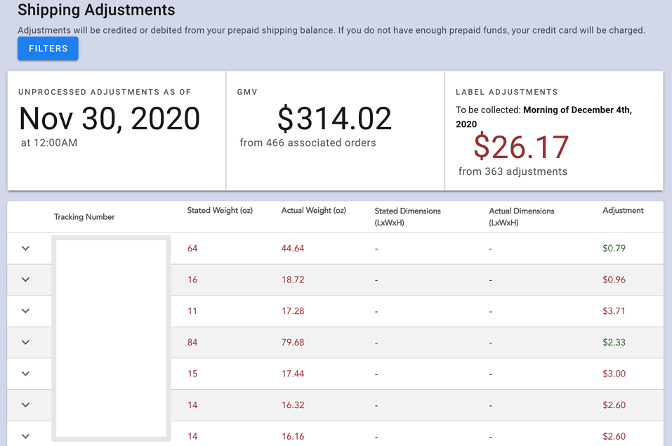Expand the row with stated weight 64

point(26,249)
